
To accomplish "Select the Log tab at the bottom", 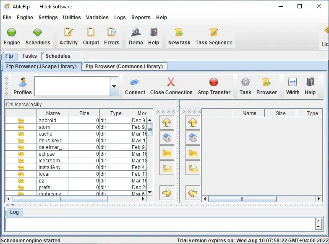I will [x=14, y=212].
